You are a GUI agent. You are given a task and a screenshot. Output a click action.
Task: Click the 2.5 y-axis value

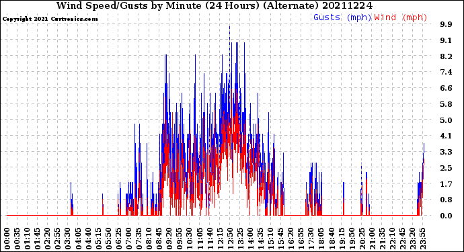click(446, 168)
